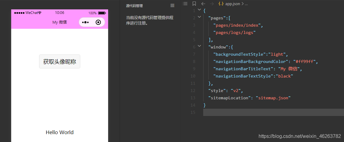Click the 100% battery percentage text
Image resolution: width=344 pixels, height=142 pixels.
coord(92,13)
